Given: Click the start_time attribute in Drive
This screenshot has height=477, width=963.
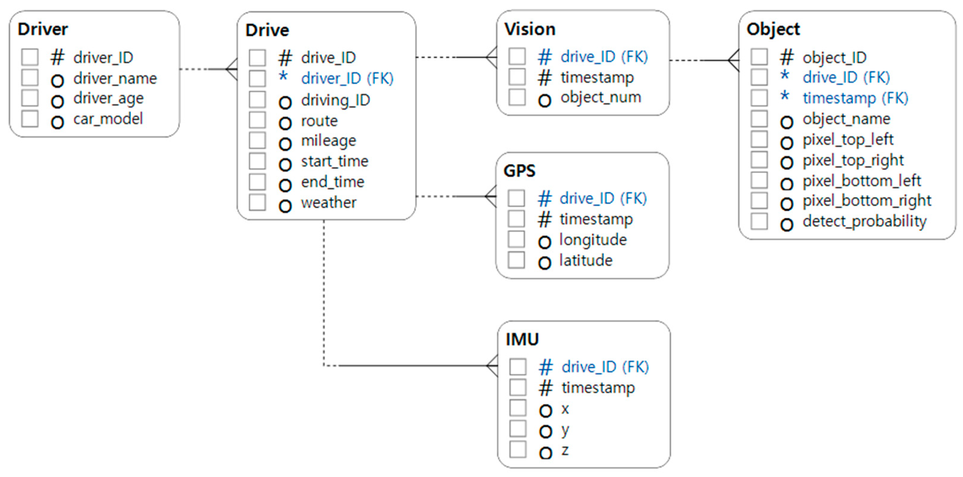Looking at the screenshot, I should 335,161.
